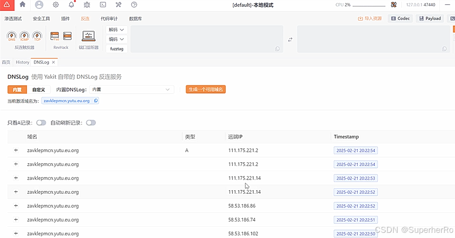Click the right codec output text area
455x238 pixels.
click(x=373, y=39)
